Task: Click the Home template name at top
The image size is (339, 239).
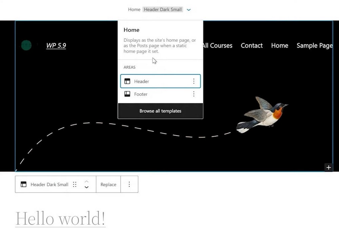Action: [134, 10]
